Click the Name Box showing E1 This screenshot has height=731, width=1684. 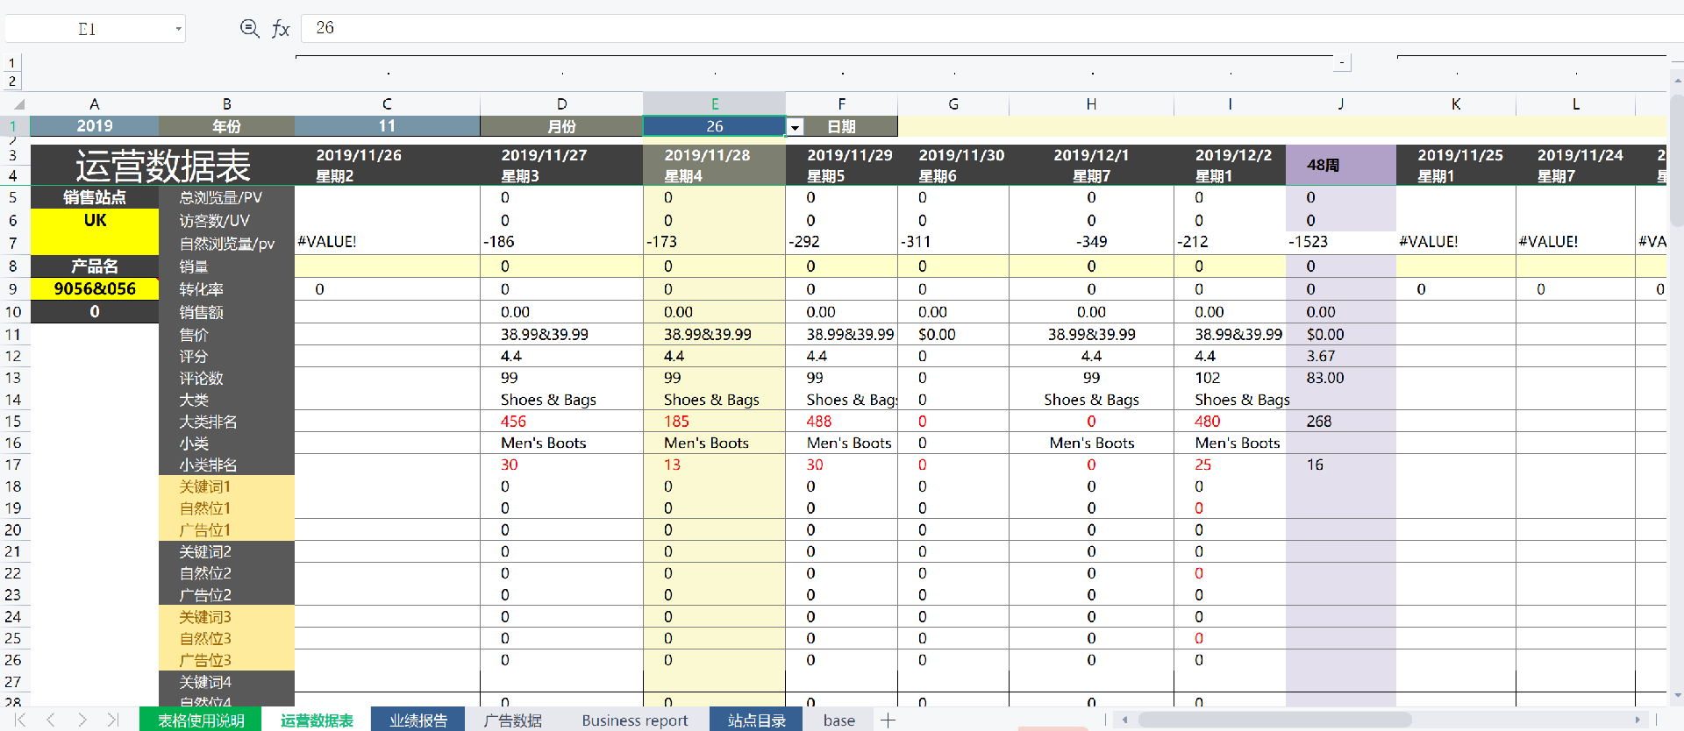click(87, 29)
